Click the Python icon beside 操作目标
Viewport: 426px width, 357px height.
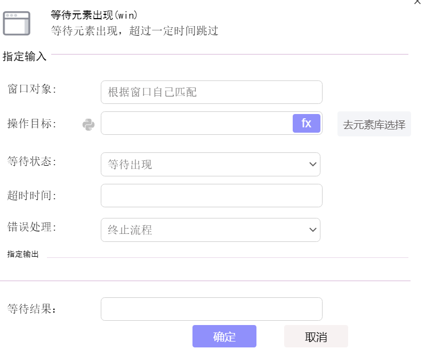89,125
